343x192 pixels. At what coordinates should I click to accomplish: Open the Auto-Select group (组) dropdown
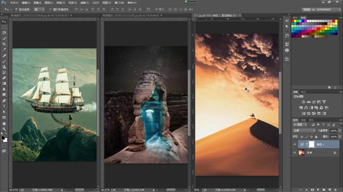[39, 9]
